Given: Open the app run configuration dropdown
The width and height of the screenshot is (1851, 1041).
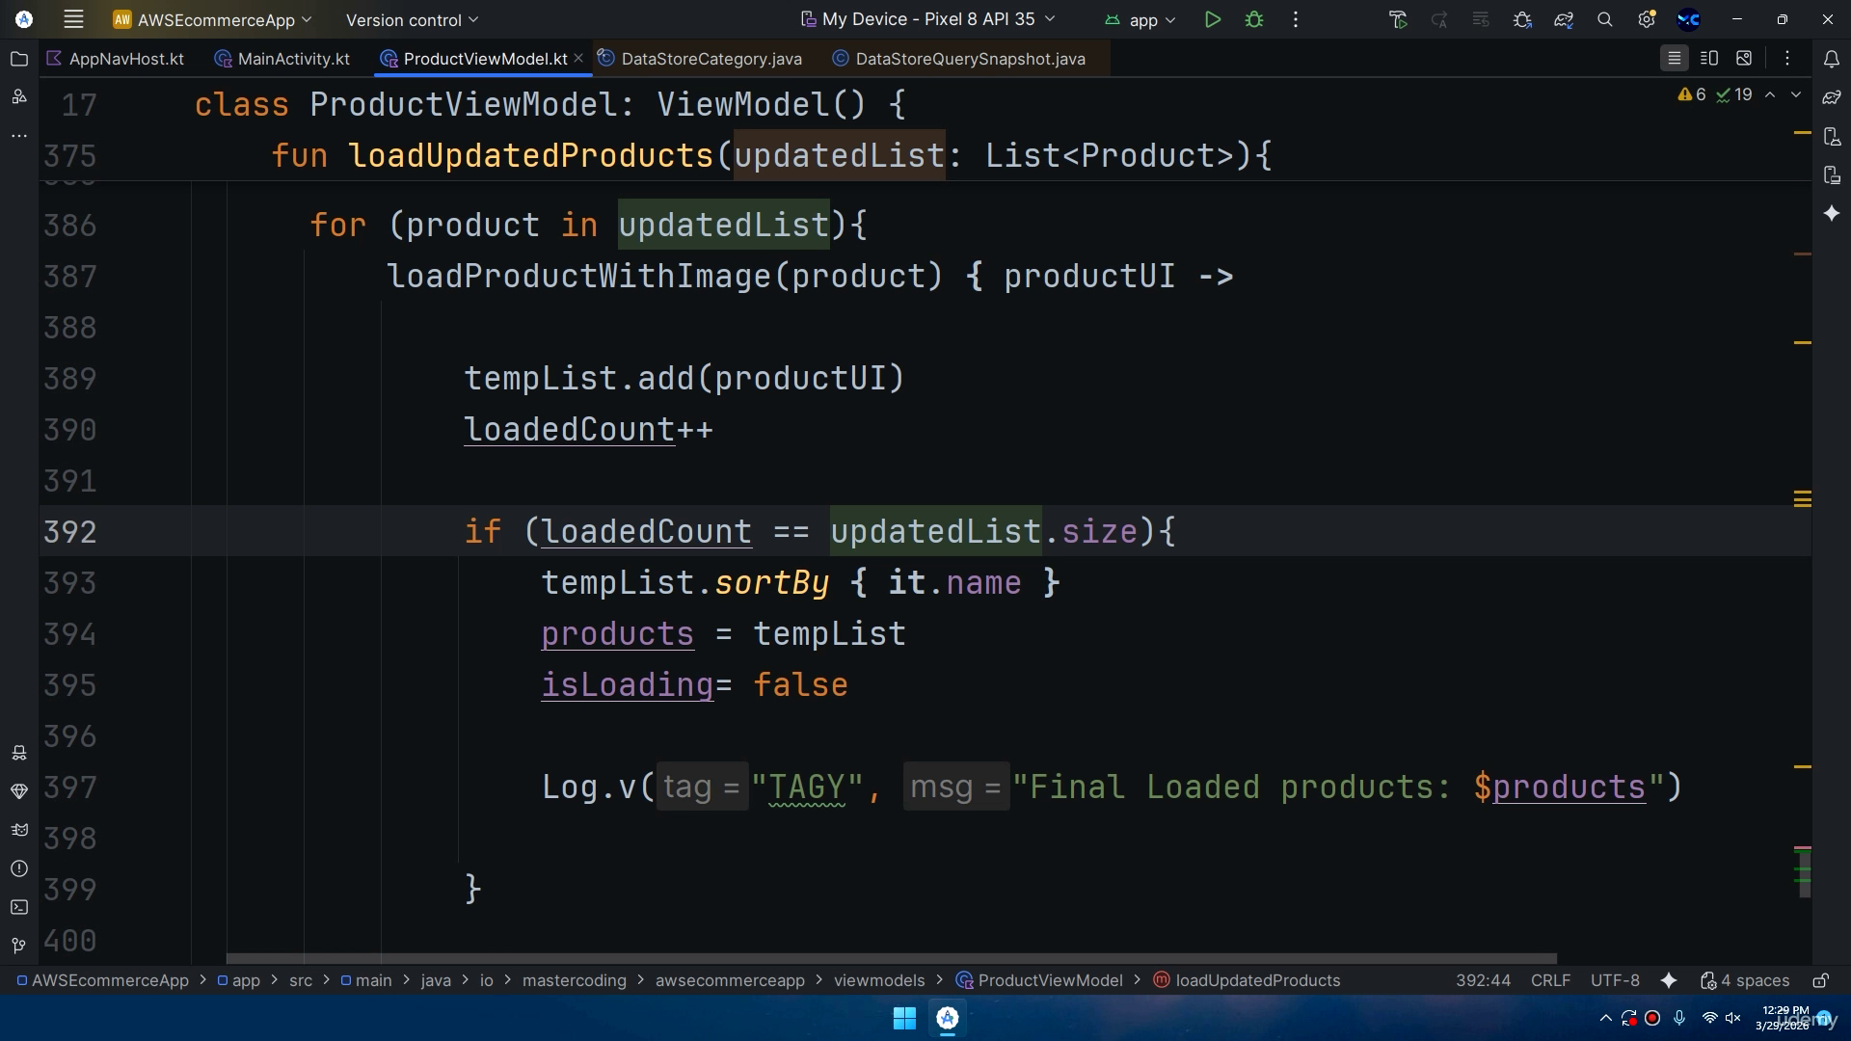Looking at the screenshot, I should 1140,19.
